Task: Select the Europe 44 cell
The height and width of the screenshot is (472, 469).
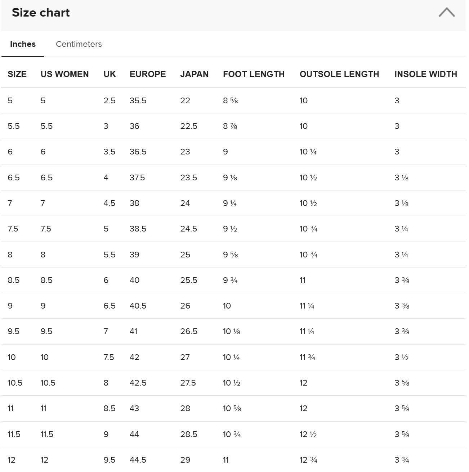Action: coord(134,434)
